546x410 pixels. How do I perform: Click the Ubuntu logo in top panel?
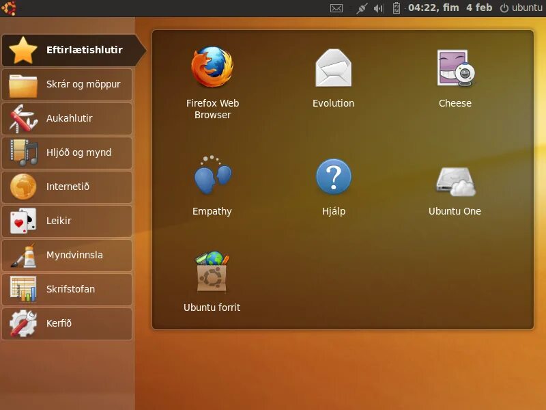[x=8, y=8]
